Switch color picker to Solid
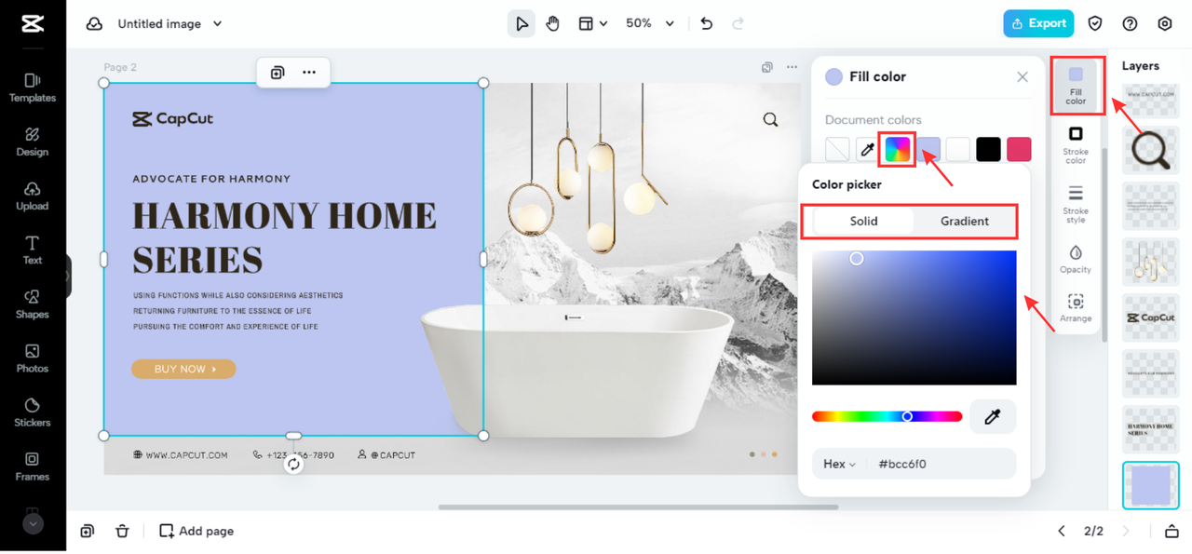The image size is (1192, 554). click(x=863, y=221)
